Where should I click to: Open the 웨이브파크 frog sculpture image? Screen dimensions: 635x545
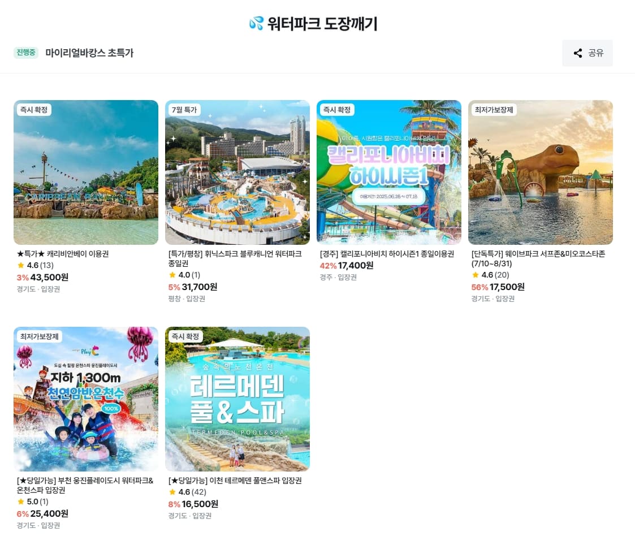tap(540, 172)
